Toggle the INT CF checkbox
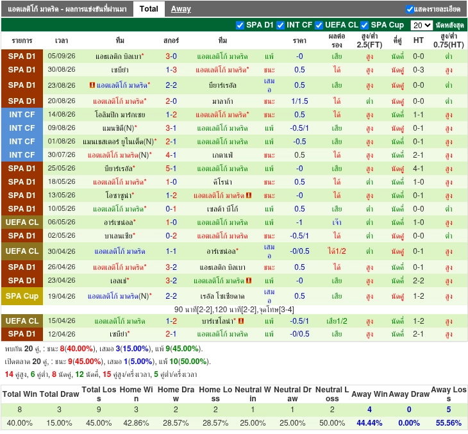This screenshot has width=468, height=434. (280, 26)
